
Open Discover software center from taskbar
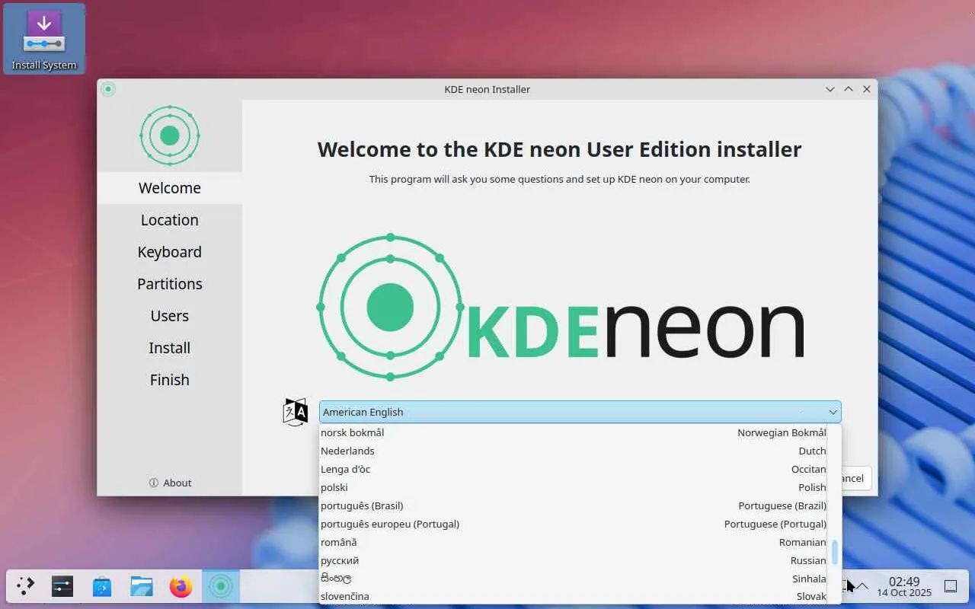pos(102,586)
